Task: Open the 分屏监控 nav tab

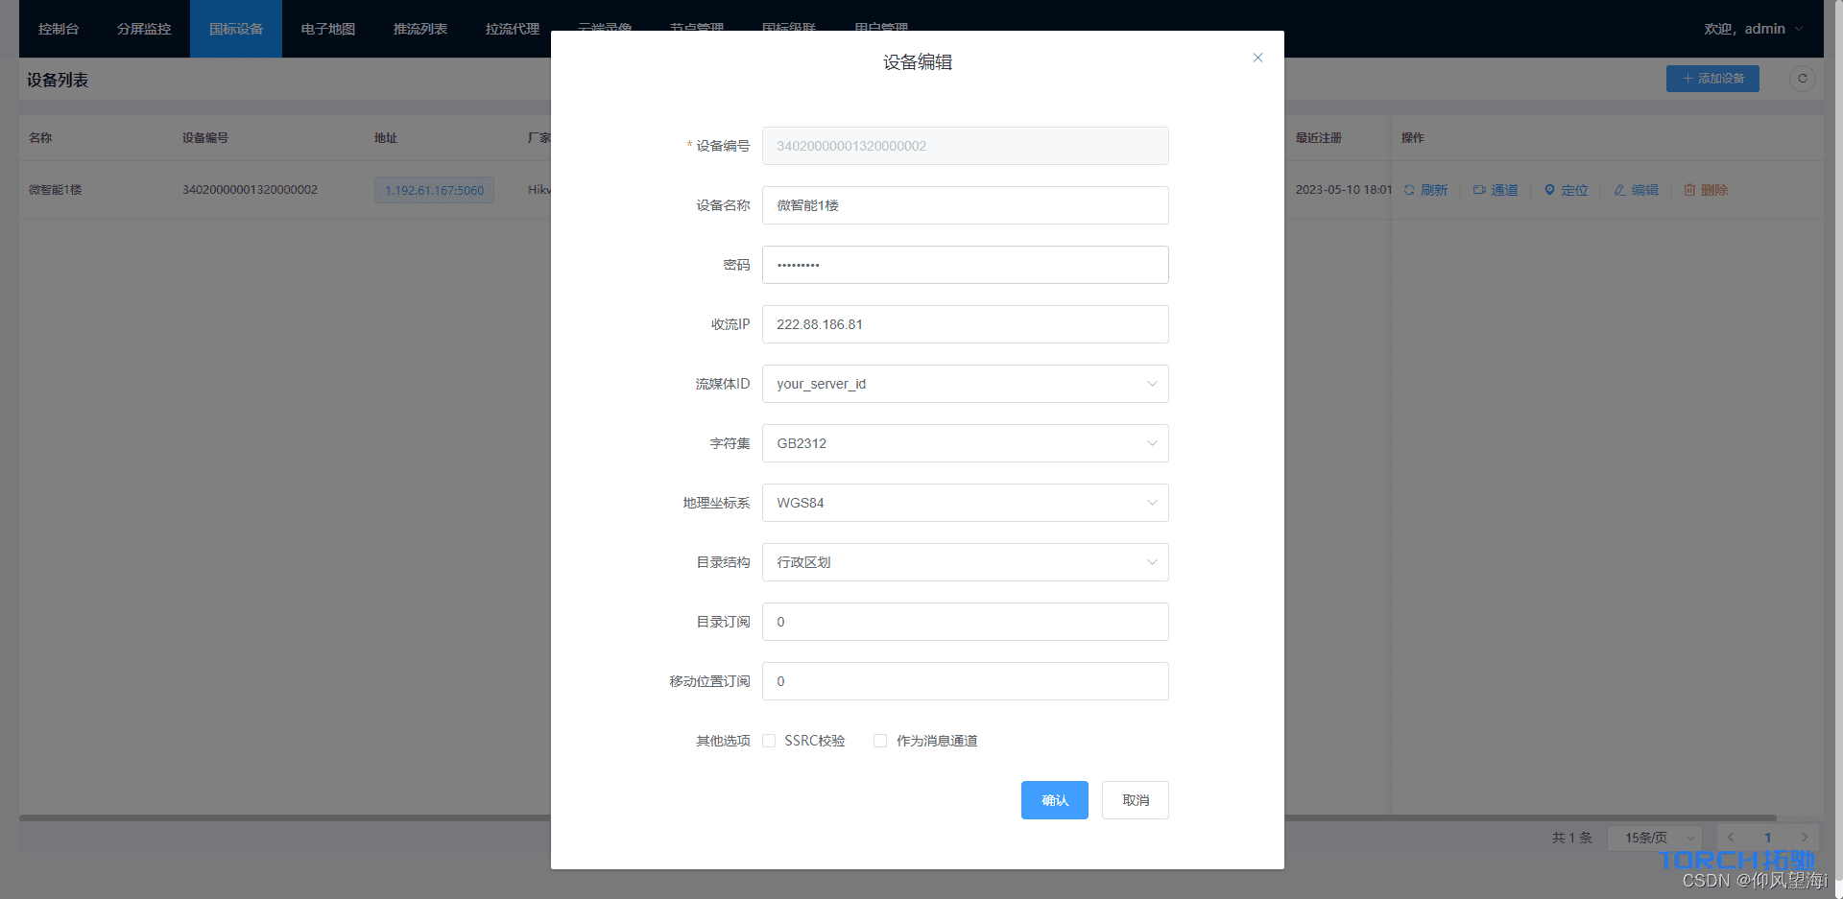Action: 144,29
